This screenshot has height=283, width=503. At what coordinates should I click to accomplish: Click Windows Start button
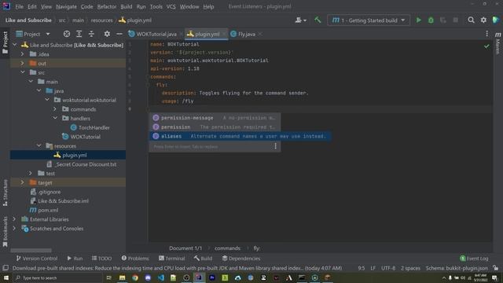click(x=6, y=277)
